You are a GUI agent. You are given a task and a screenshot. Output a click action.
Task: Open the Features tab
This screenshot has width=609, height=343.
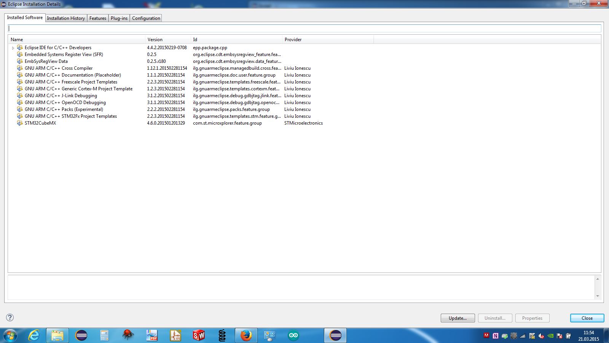click(x=98, y=18)
